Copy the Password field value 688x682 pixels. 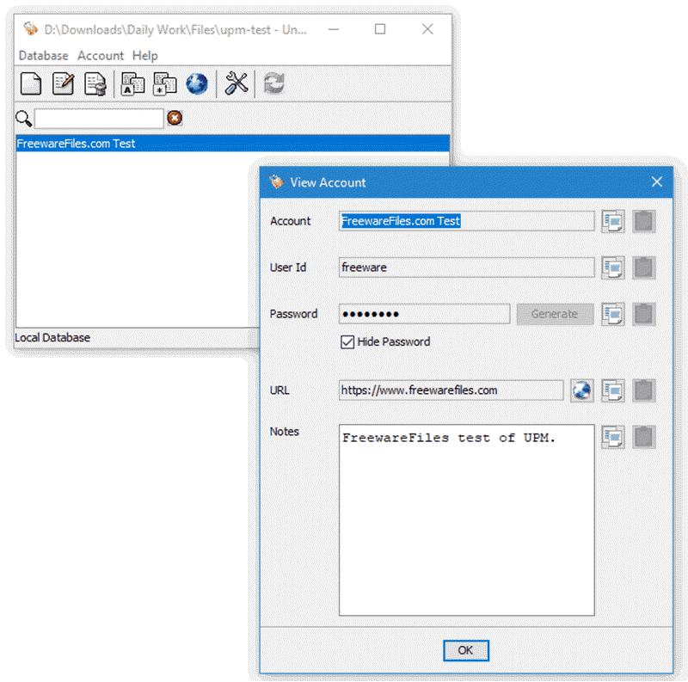coord(613,314)
